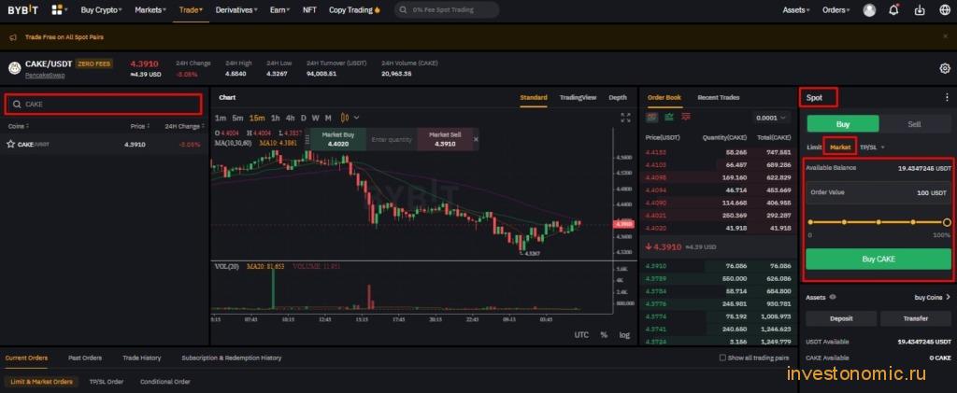Switch to the Sell side toggle
Image resolution: width=957 pixels, height=393 pixels.
click(x=914, y=124)
